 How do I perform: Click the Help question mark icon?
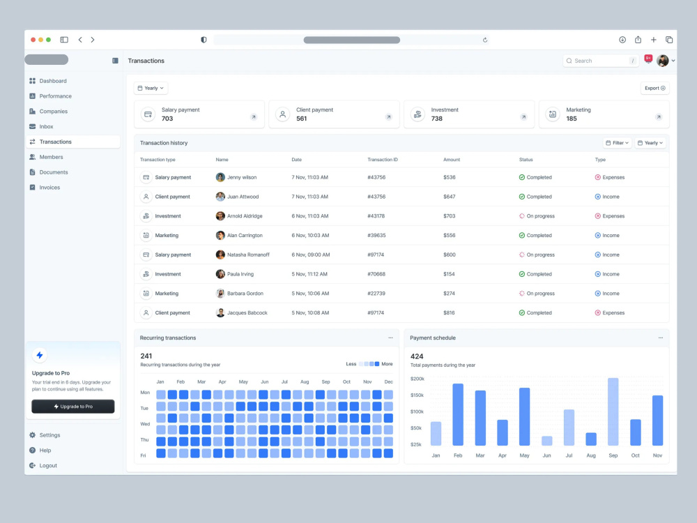33,450
